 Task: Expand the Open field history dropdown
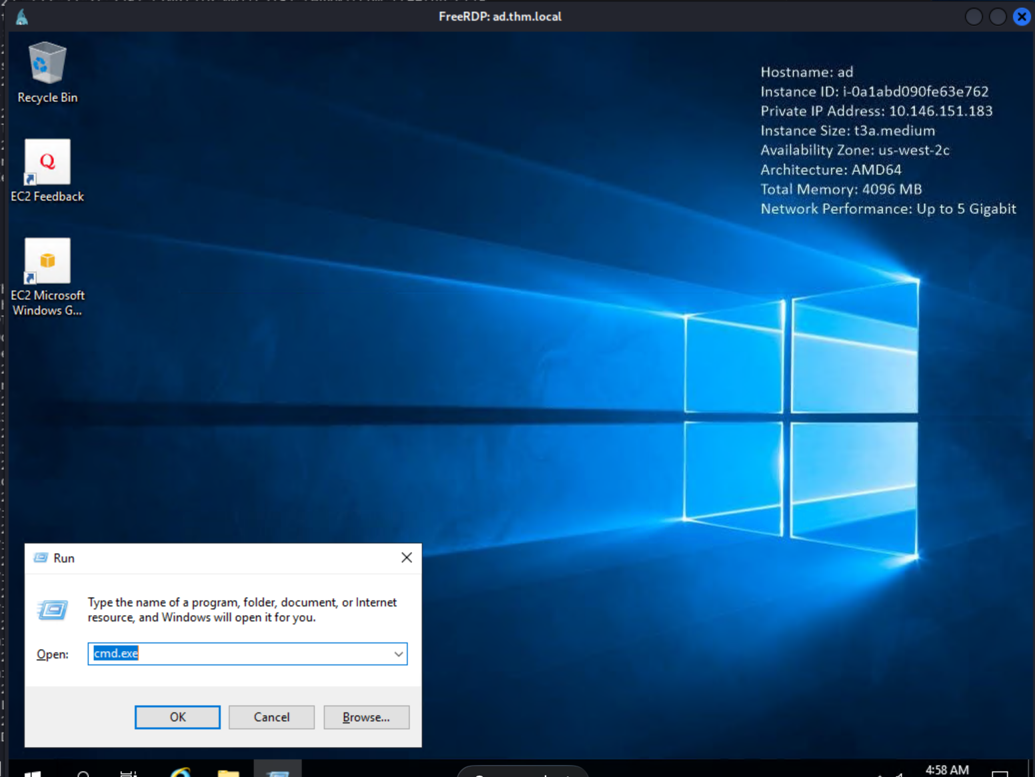[398, 654]
